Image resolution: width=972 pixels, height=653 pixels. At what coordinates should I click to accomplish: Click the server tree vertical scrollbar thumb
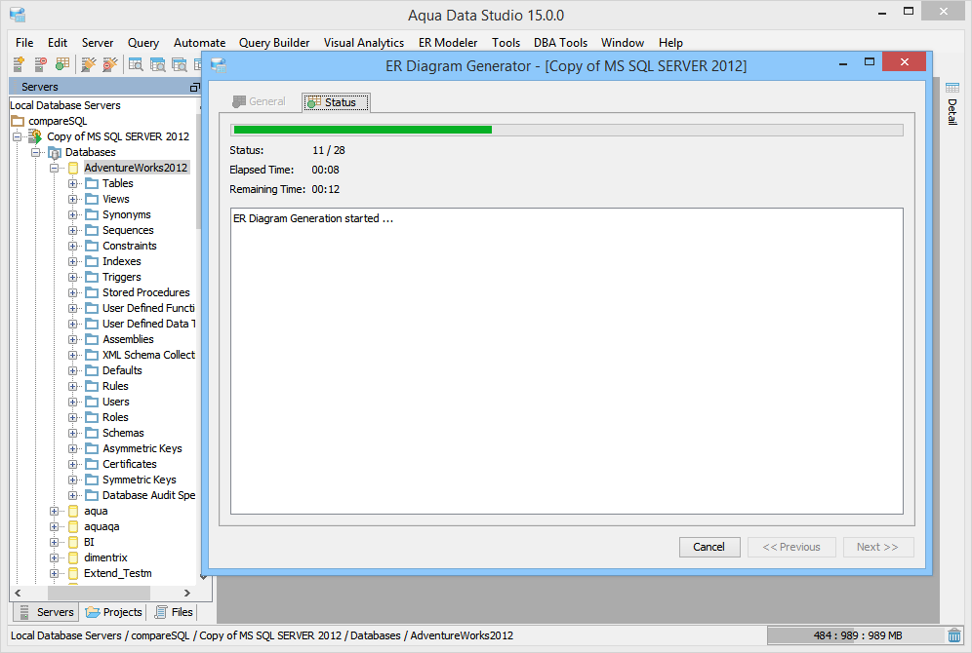point(198,171)
